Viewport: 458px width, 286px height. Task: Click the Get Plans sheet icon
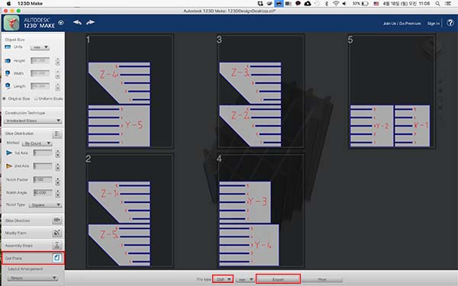[x=57, y=258]
